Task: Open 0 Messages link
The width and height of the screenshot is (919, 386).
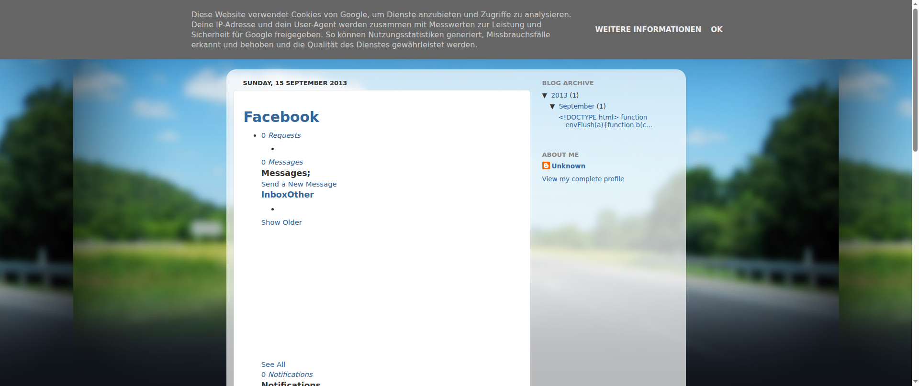Action: (x=282, y=162)
